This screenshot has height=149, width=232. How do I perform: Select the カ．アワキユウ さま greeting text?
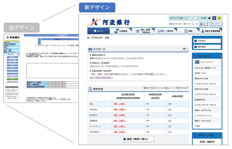[98, 38]
